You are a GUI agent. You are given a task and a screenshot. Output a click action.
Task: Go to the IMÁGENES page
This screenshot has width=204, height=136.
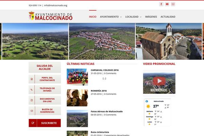tap(151, 17)
